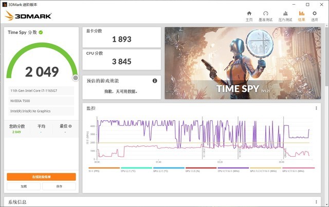Click the 03:20 marker on the chart time axis
Viewport: 329px width, 207px height.
point(220,162)
